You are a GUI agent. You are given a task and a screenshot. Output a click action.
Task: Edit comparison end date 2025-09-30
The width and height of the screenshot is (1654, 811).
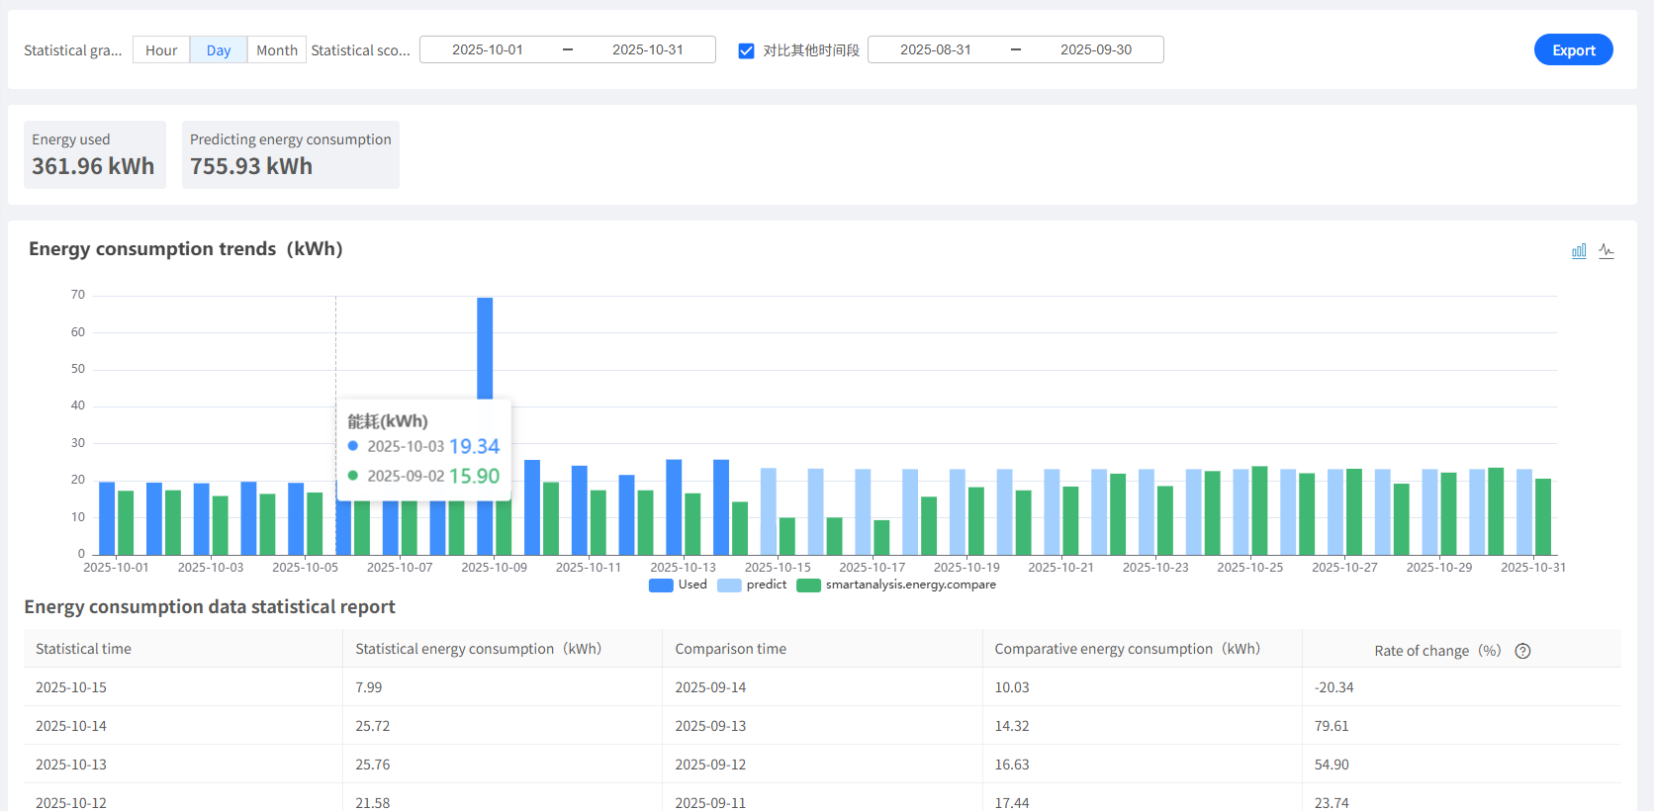[x=1095, y=49]
